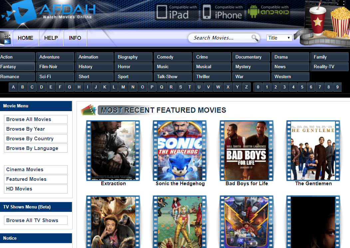Open the Onward animated movie poster
Viewport: 350px width, 248px height.
click(246, 222)
